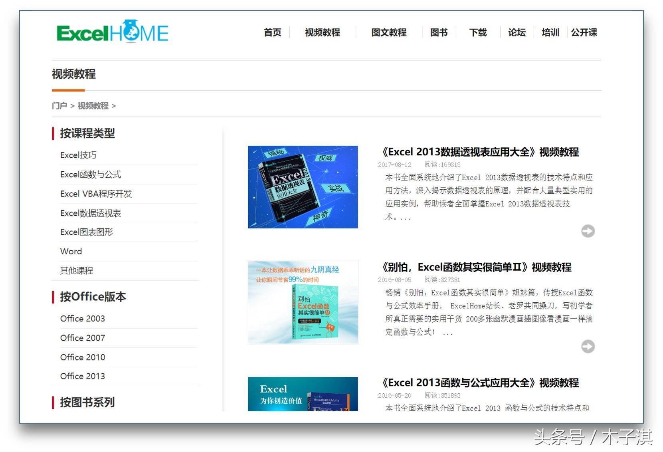Click the ExcelHome logo

(x=113, y=32)
